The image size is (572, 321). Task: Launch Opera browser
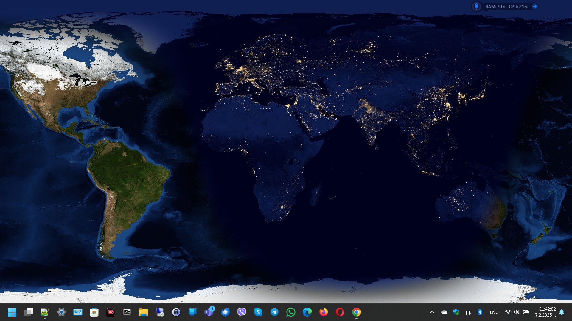click(x=340, y=312)
